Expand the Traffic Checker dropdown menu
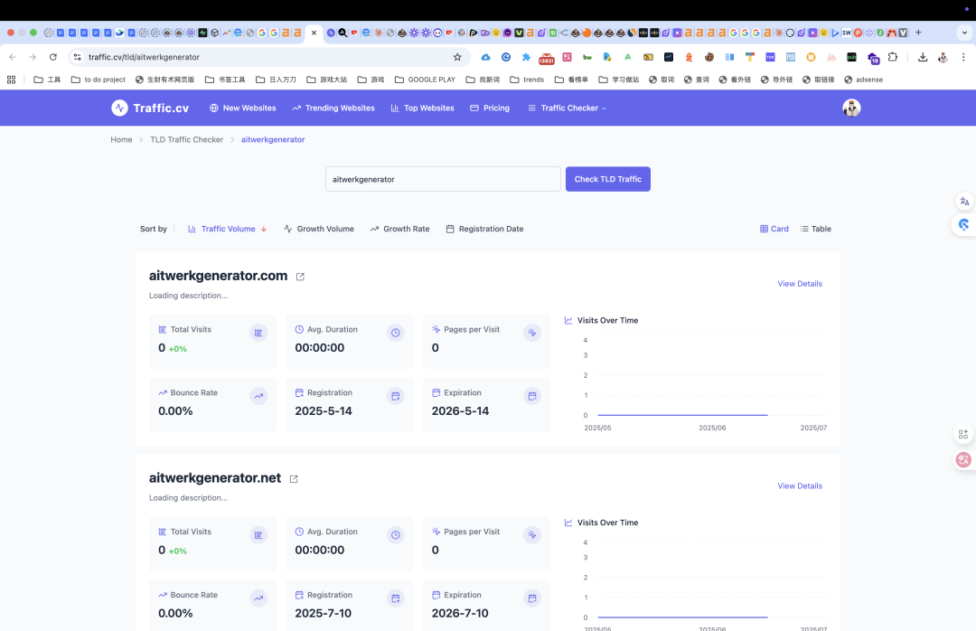The width and height of the screenshot is (976, 631). pyautogui.click(x=567, y=108)
